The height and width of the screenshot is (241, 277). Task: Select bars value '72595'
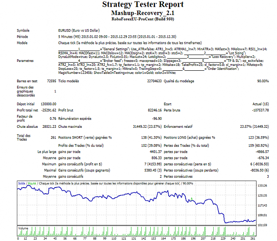51,81
